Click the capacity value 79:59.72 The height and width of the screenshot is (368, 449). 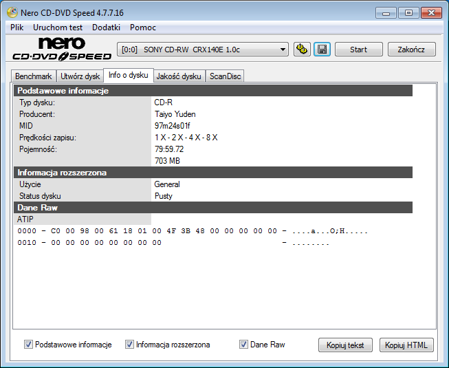[x=169, y=149]
